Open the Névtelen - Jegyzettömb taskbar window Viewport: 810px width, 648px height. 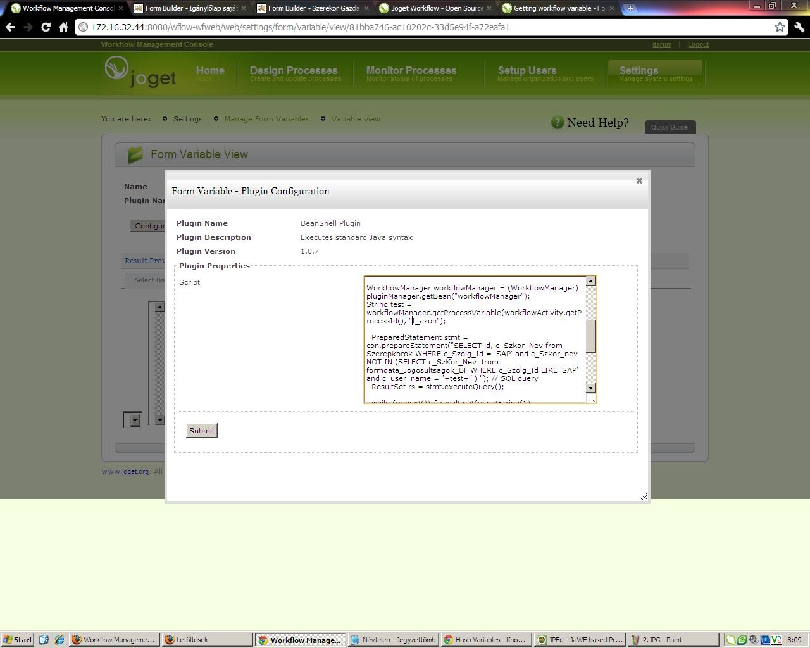tap(393, 640)
